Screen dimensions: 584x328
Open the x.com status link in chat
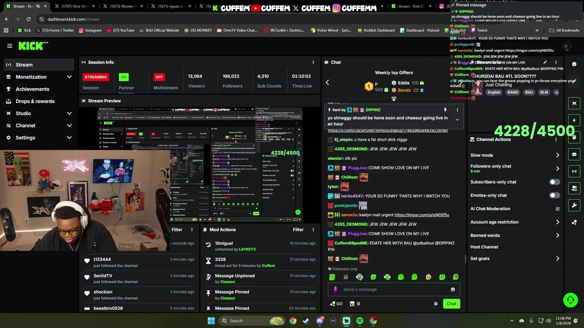[x=388, y=131]
